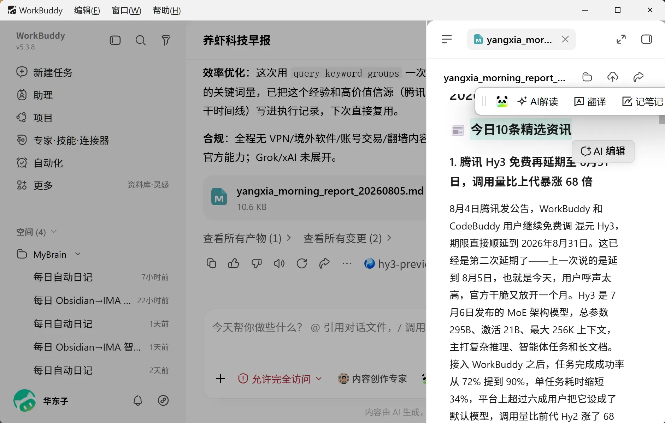Screen dimensions: 665x423
Task: Read reply aloud with speaker icon
Action: pyautogui.click(x=279, y=263)
